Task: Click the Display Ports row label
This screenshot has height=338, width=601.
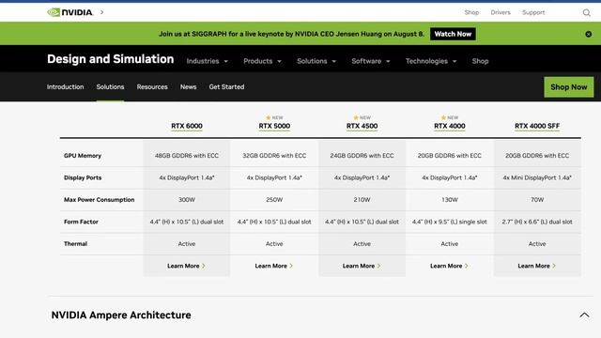Action: (x=83, y=177)
